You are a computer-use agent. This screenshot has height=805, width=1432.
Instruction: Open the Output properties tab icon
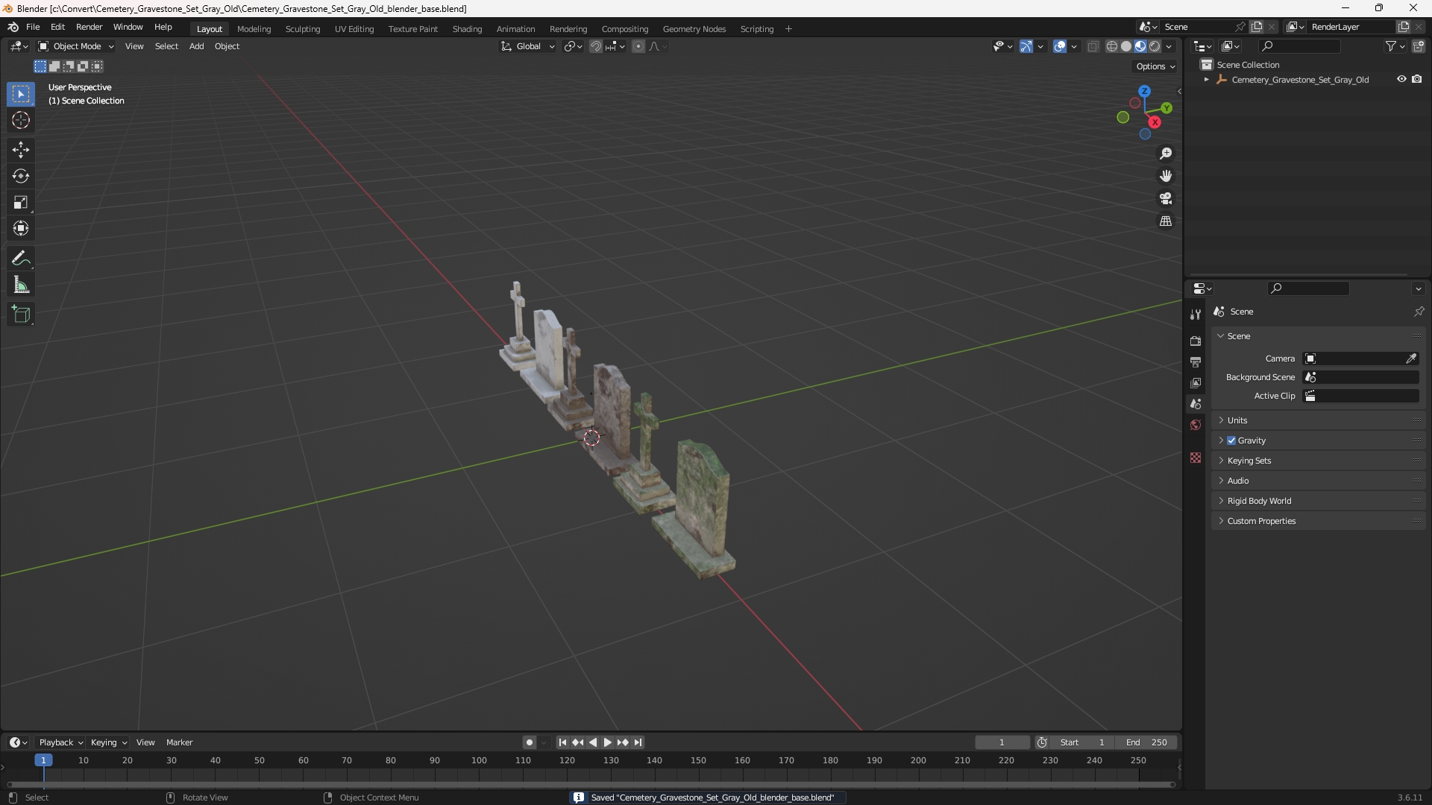[1196, 362]
